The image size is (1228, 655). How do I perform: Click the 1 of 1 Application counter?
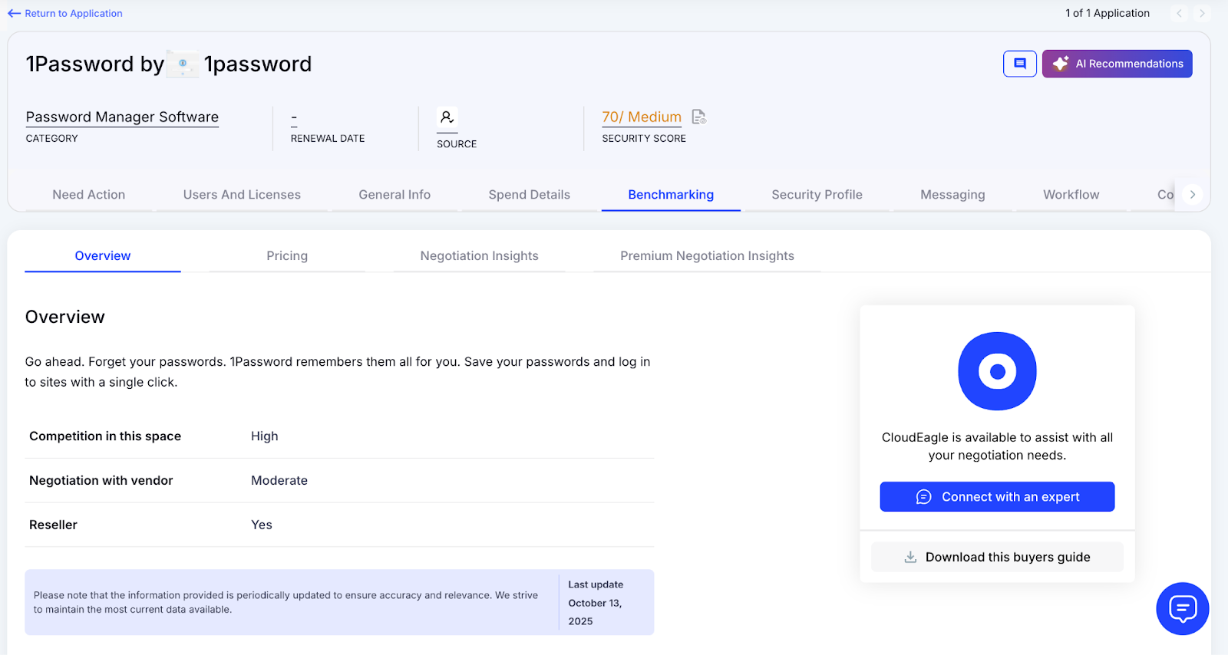[x=1108, y=13]
